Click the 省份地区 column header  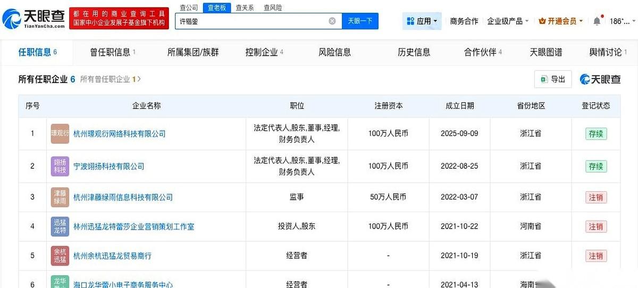[531, 106]
